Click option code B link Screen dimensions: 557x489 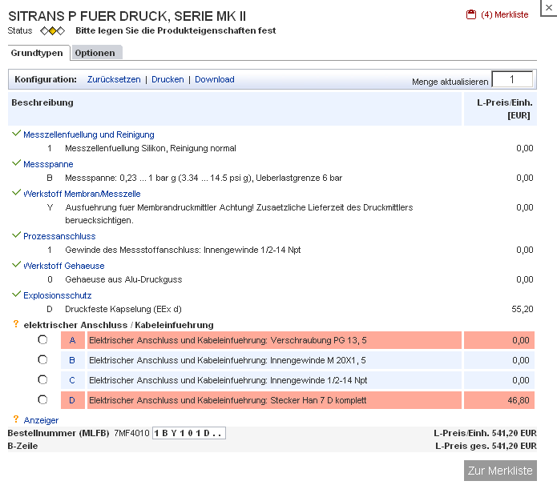tap(72, 360)
